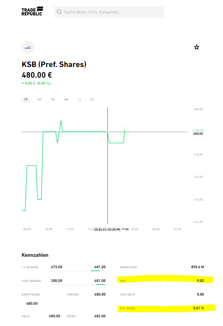
Task: Click the 28.03.23 03:30 PM chart marker
Action: point(108,229)
